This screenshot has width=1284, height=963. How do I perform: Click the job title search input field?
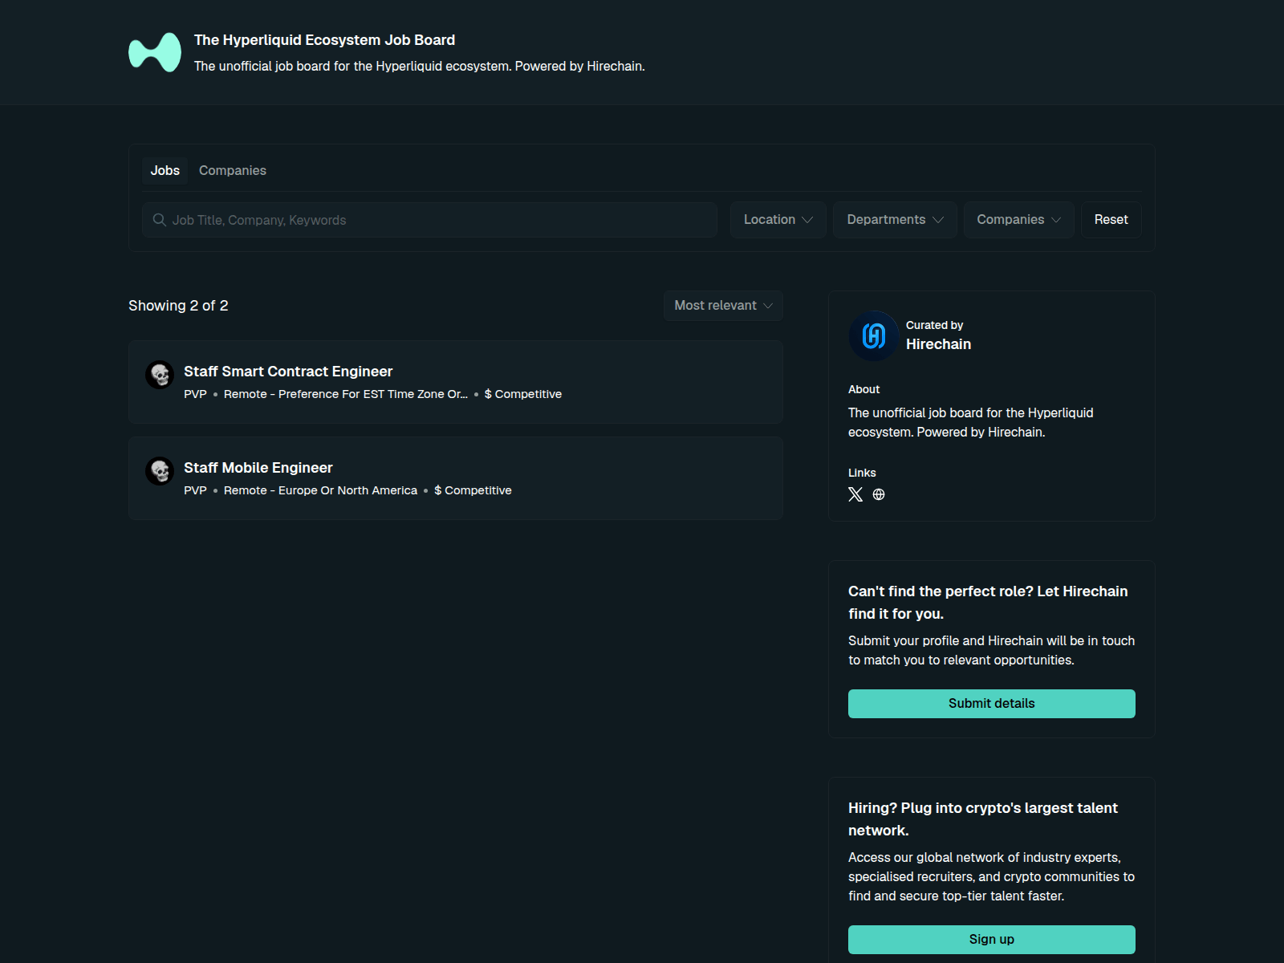click(429, 219)
